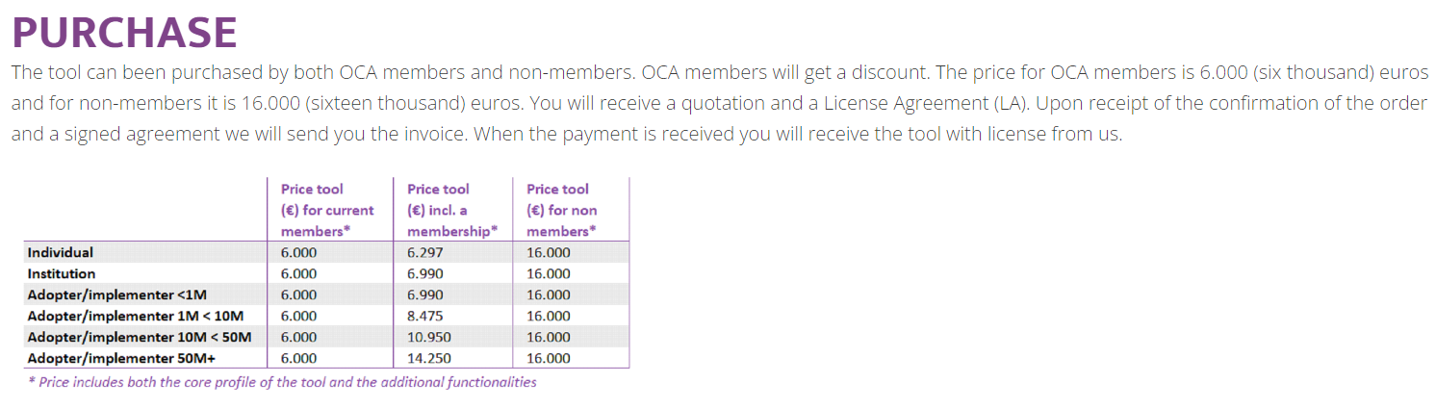
Task: Click the 8.475 price cell
Action: [x=425, y=316]
